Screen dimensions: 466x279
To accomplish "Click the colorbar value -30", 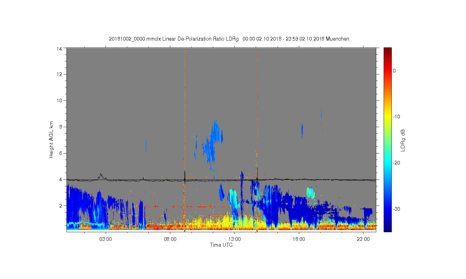I will [396, 209].
